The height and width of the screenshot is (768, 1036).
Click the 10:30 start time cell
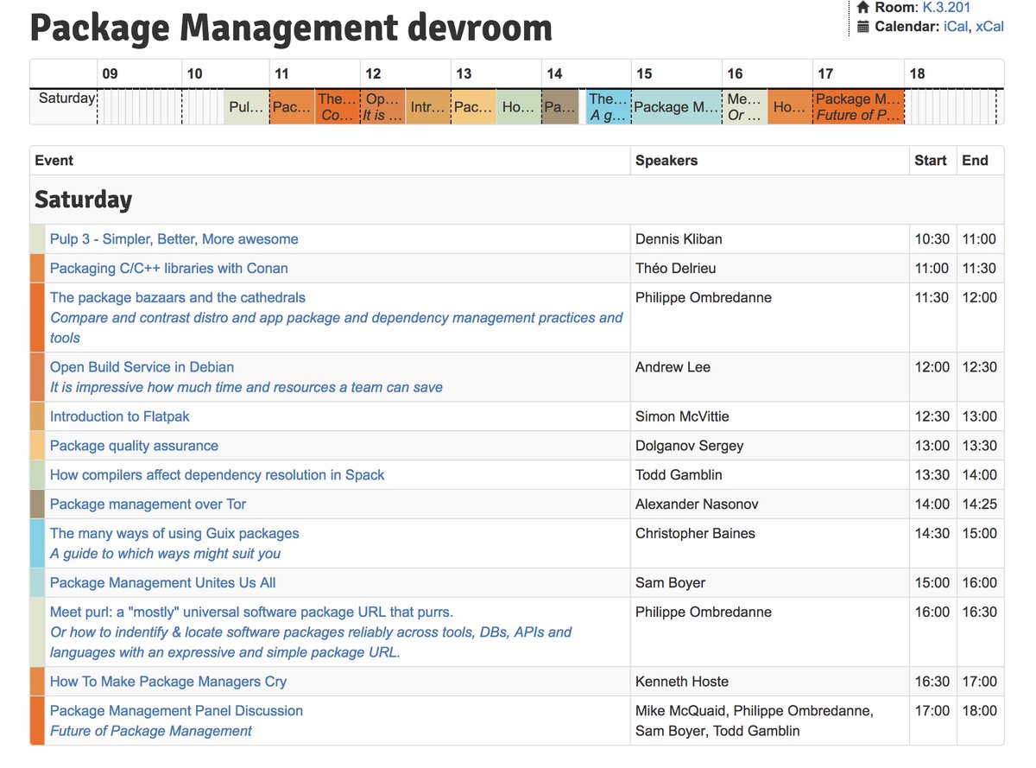point(932,239)
